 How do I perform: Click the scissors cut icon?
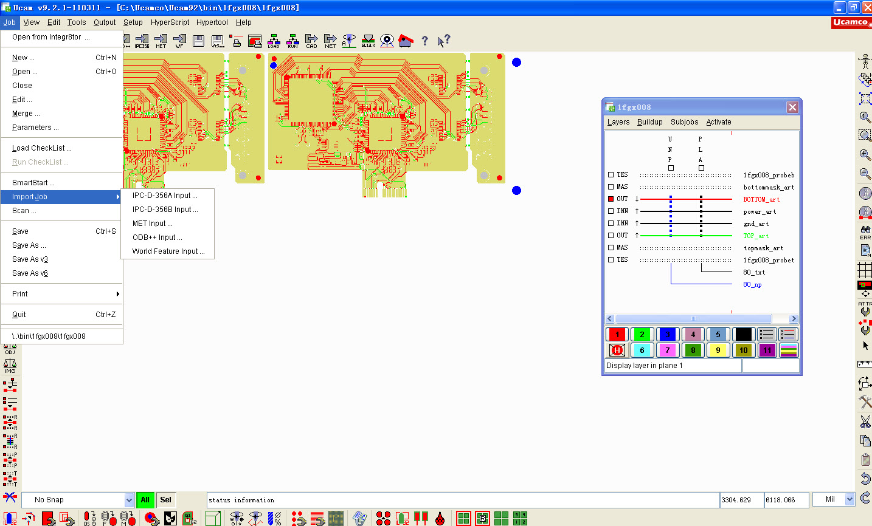pyautogui.click(x=865, y=421)
